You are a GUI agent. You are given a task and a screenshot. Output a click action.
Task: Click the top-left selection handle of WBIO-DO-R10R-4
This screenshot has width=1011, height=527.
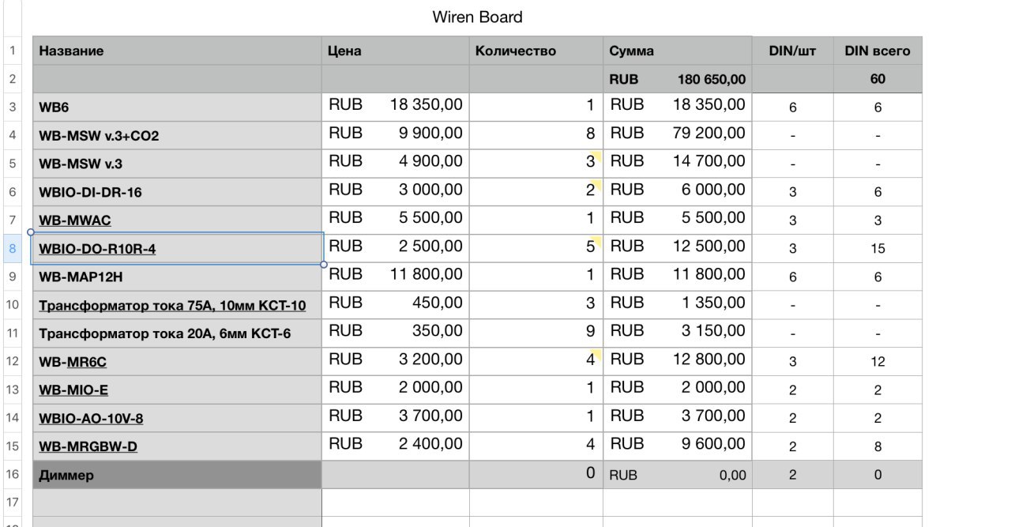(31, 232)
